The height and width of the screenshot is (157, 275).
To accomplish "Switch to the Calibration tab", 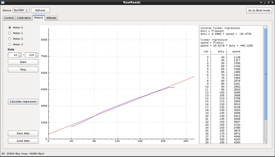I will (24, 18).
